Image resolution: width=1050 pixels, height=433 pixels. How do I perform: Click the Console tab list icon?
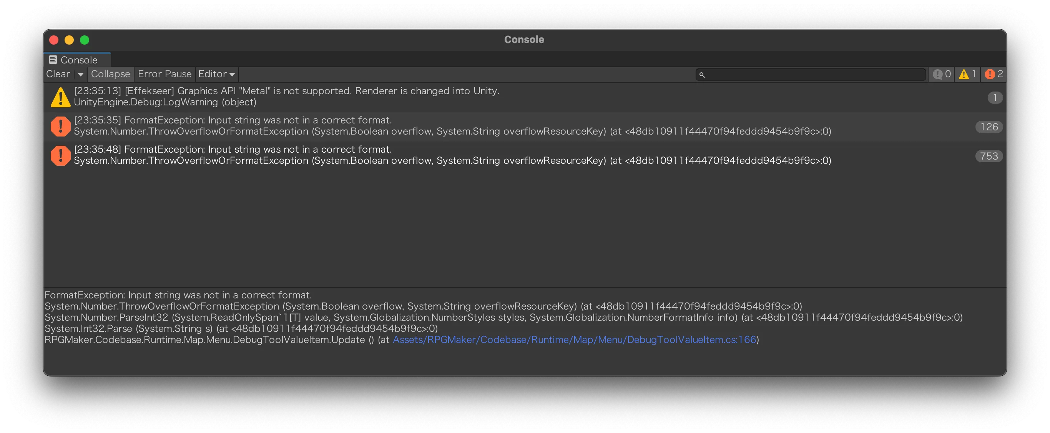53,60
